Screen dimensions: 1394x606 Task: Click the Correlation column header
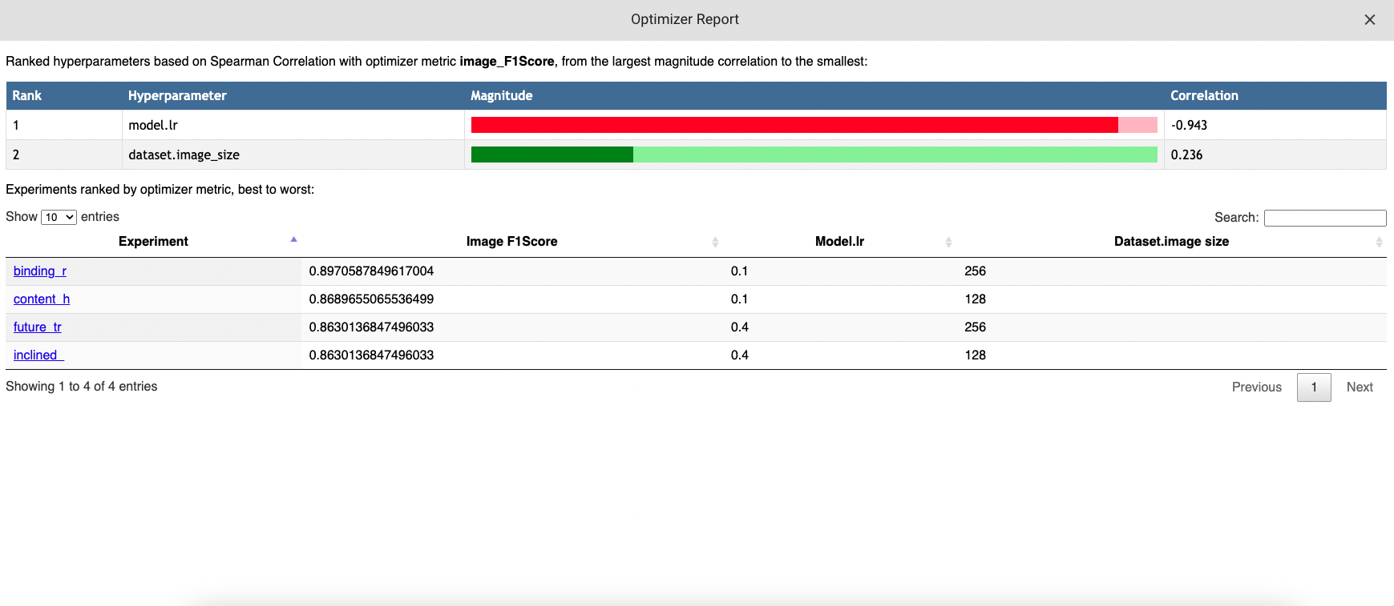(x=1204, y=96)
